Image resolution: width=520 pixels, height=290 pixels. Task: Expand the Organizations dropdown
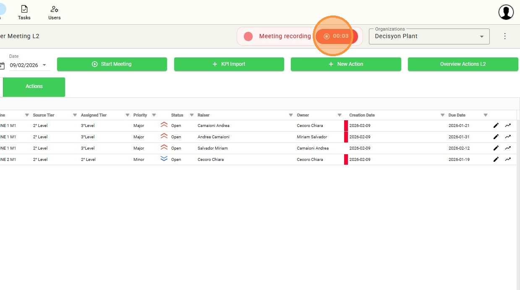[481, 36]
